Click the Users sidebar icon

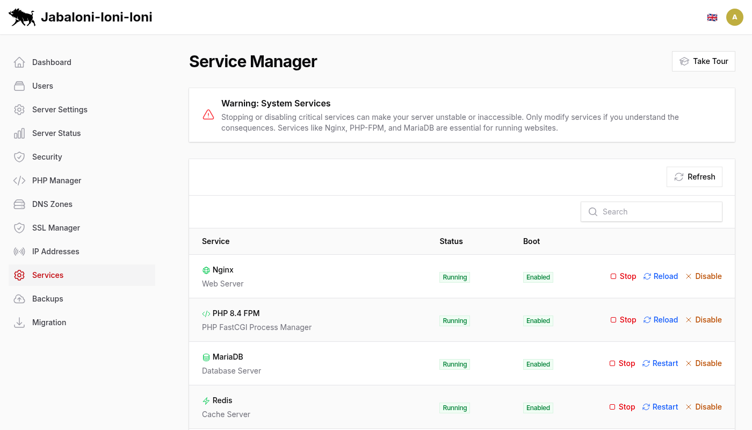(x=19, y=85)
